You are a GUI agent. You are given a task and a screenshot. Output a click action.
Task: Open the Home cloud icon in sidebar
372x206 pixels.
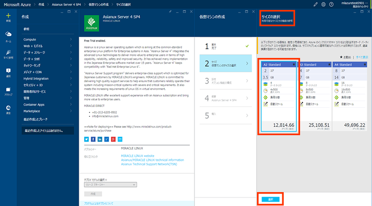[8, 34]
